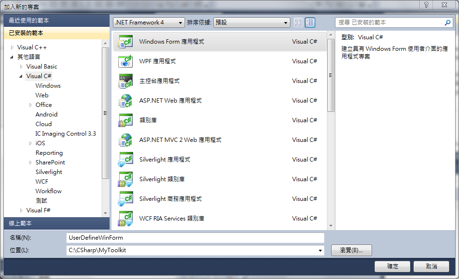Click the help question mark button

click(x=426, y=5)
